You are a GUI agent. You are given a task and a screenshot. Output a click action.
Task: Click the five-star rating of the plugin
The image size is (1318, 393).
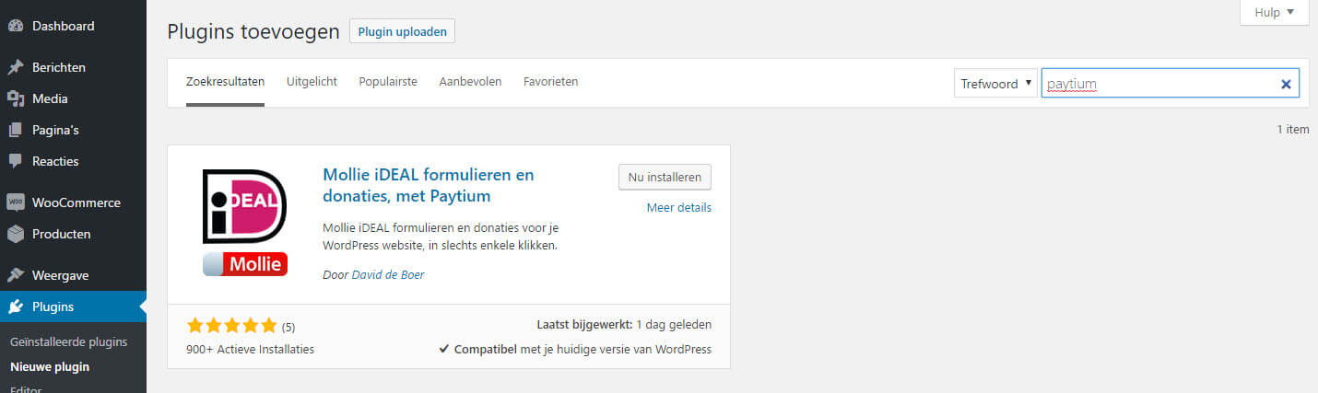click(231, 325)
